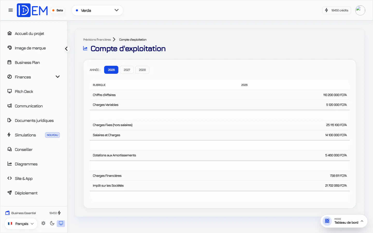Open the user avatar profile
Viewport: 373px width, 233px height.
(360, 10)
